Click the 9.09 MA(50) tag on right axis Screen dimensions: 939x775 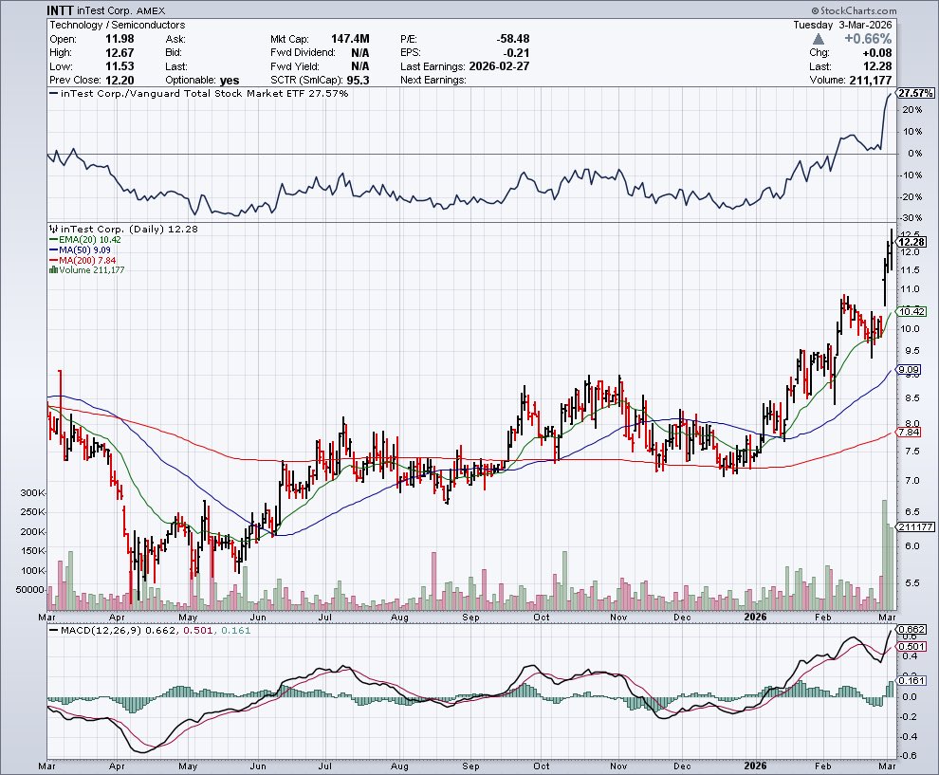(909, 370)
